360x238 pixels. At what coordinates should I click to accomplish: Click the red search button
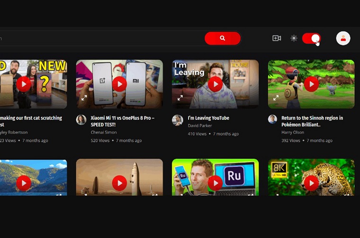[223, 38]
